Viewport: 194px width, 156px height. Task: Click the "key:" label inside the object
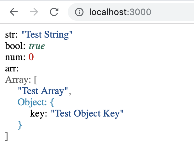[38, 113]
